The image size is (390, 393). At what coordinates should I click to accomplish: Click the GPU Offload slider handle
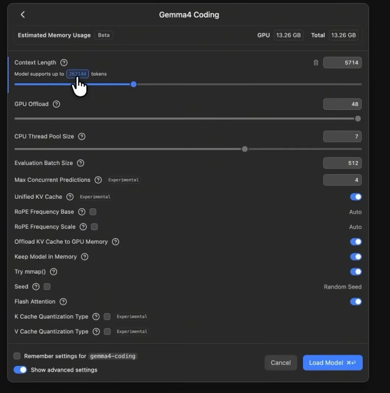click(358, 118)
